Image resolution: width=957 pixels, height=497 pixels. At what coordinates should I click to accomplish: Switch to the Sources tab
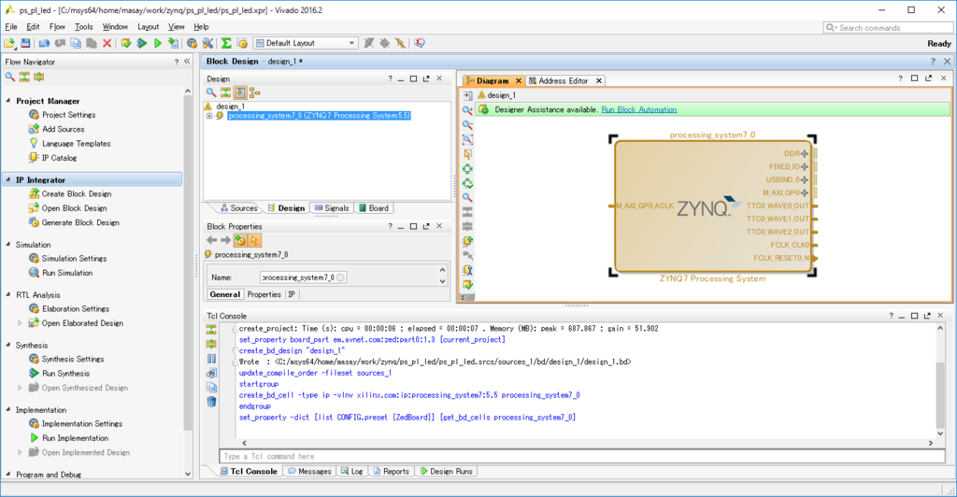(x=238, y=208)
